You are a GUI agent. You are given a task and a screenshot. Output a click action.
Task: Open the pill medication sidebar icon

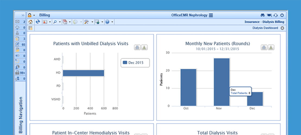(17, 56)
